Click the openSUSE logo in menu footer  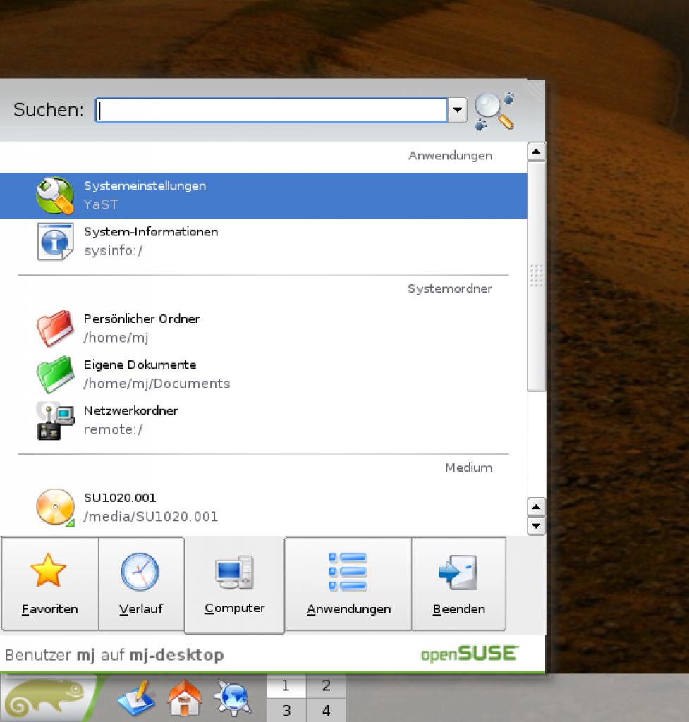(x=470, y=654)
